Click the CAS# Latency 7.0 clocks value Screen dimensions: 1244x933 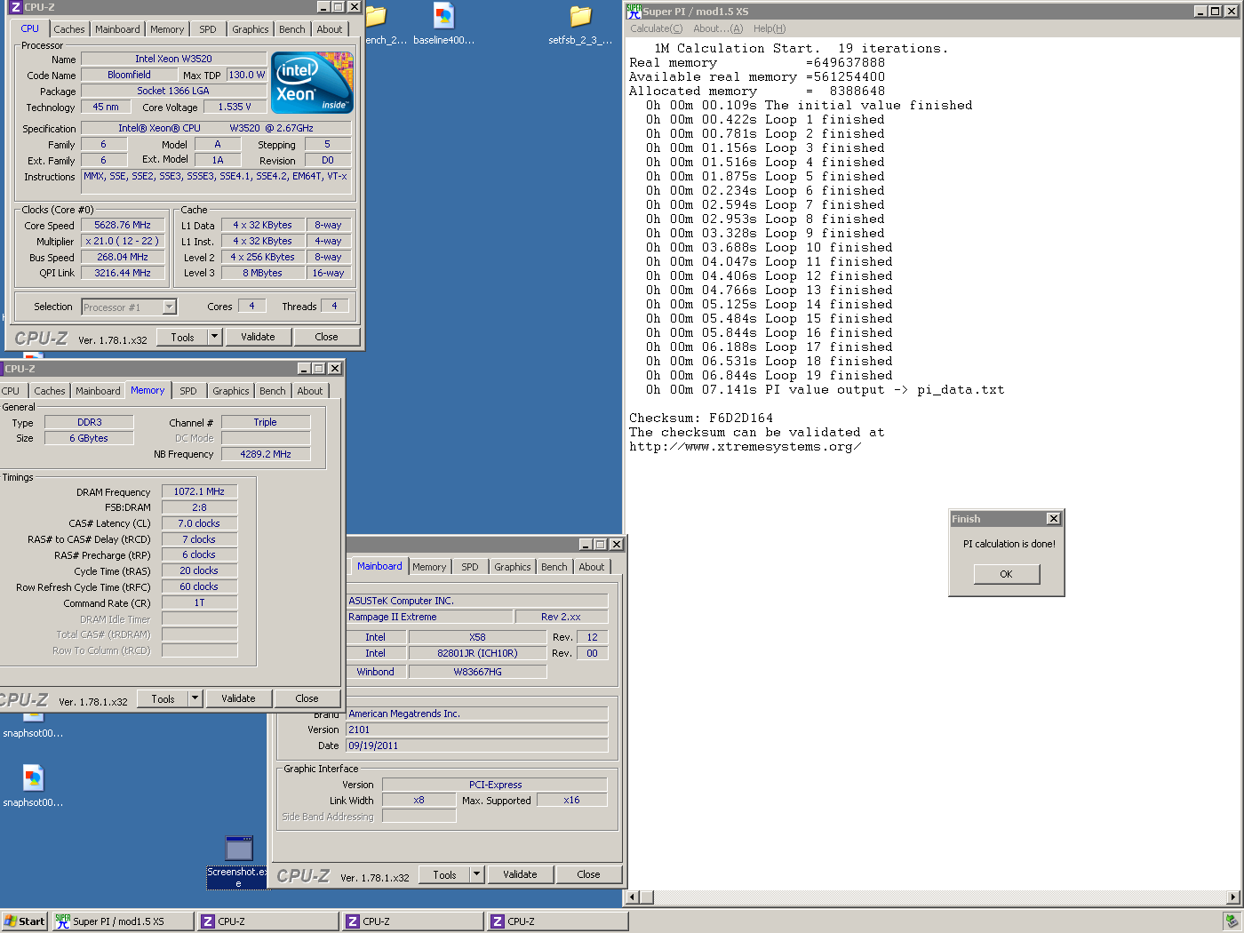tap(199, 523)
